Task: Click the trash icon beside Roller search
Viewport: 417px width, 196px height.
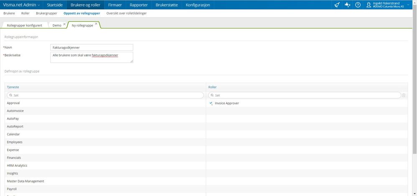Action: [x=404, y=95]
